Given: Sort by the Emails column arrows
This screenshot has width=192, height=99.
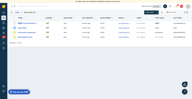Looking at the screenshot, I should 125,18.
